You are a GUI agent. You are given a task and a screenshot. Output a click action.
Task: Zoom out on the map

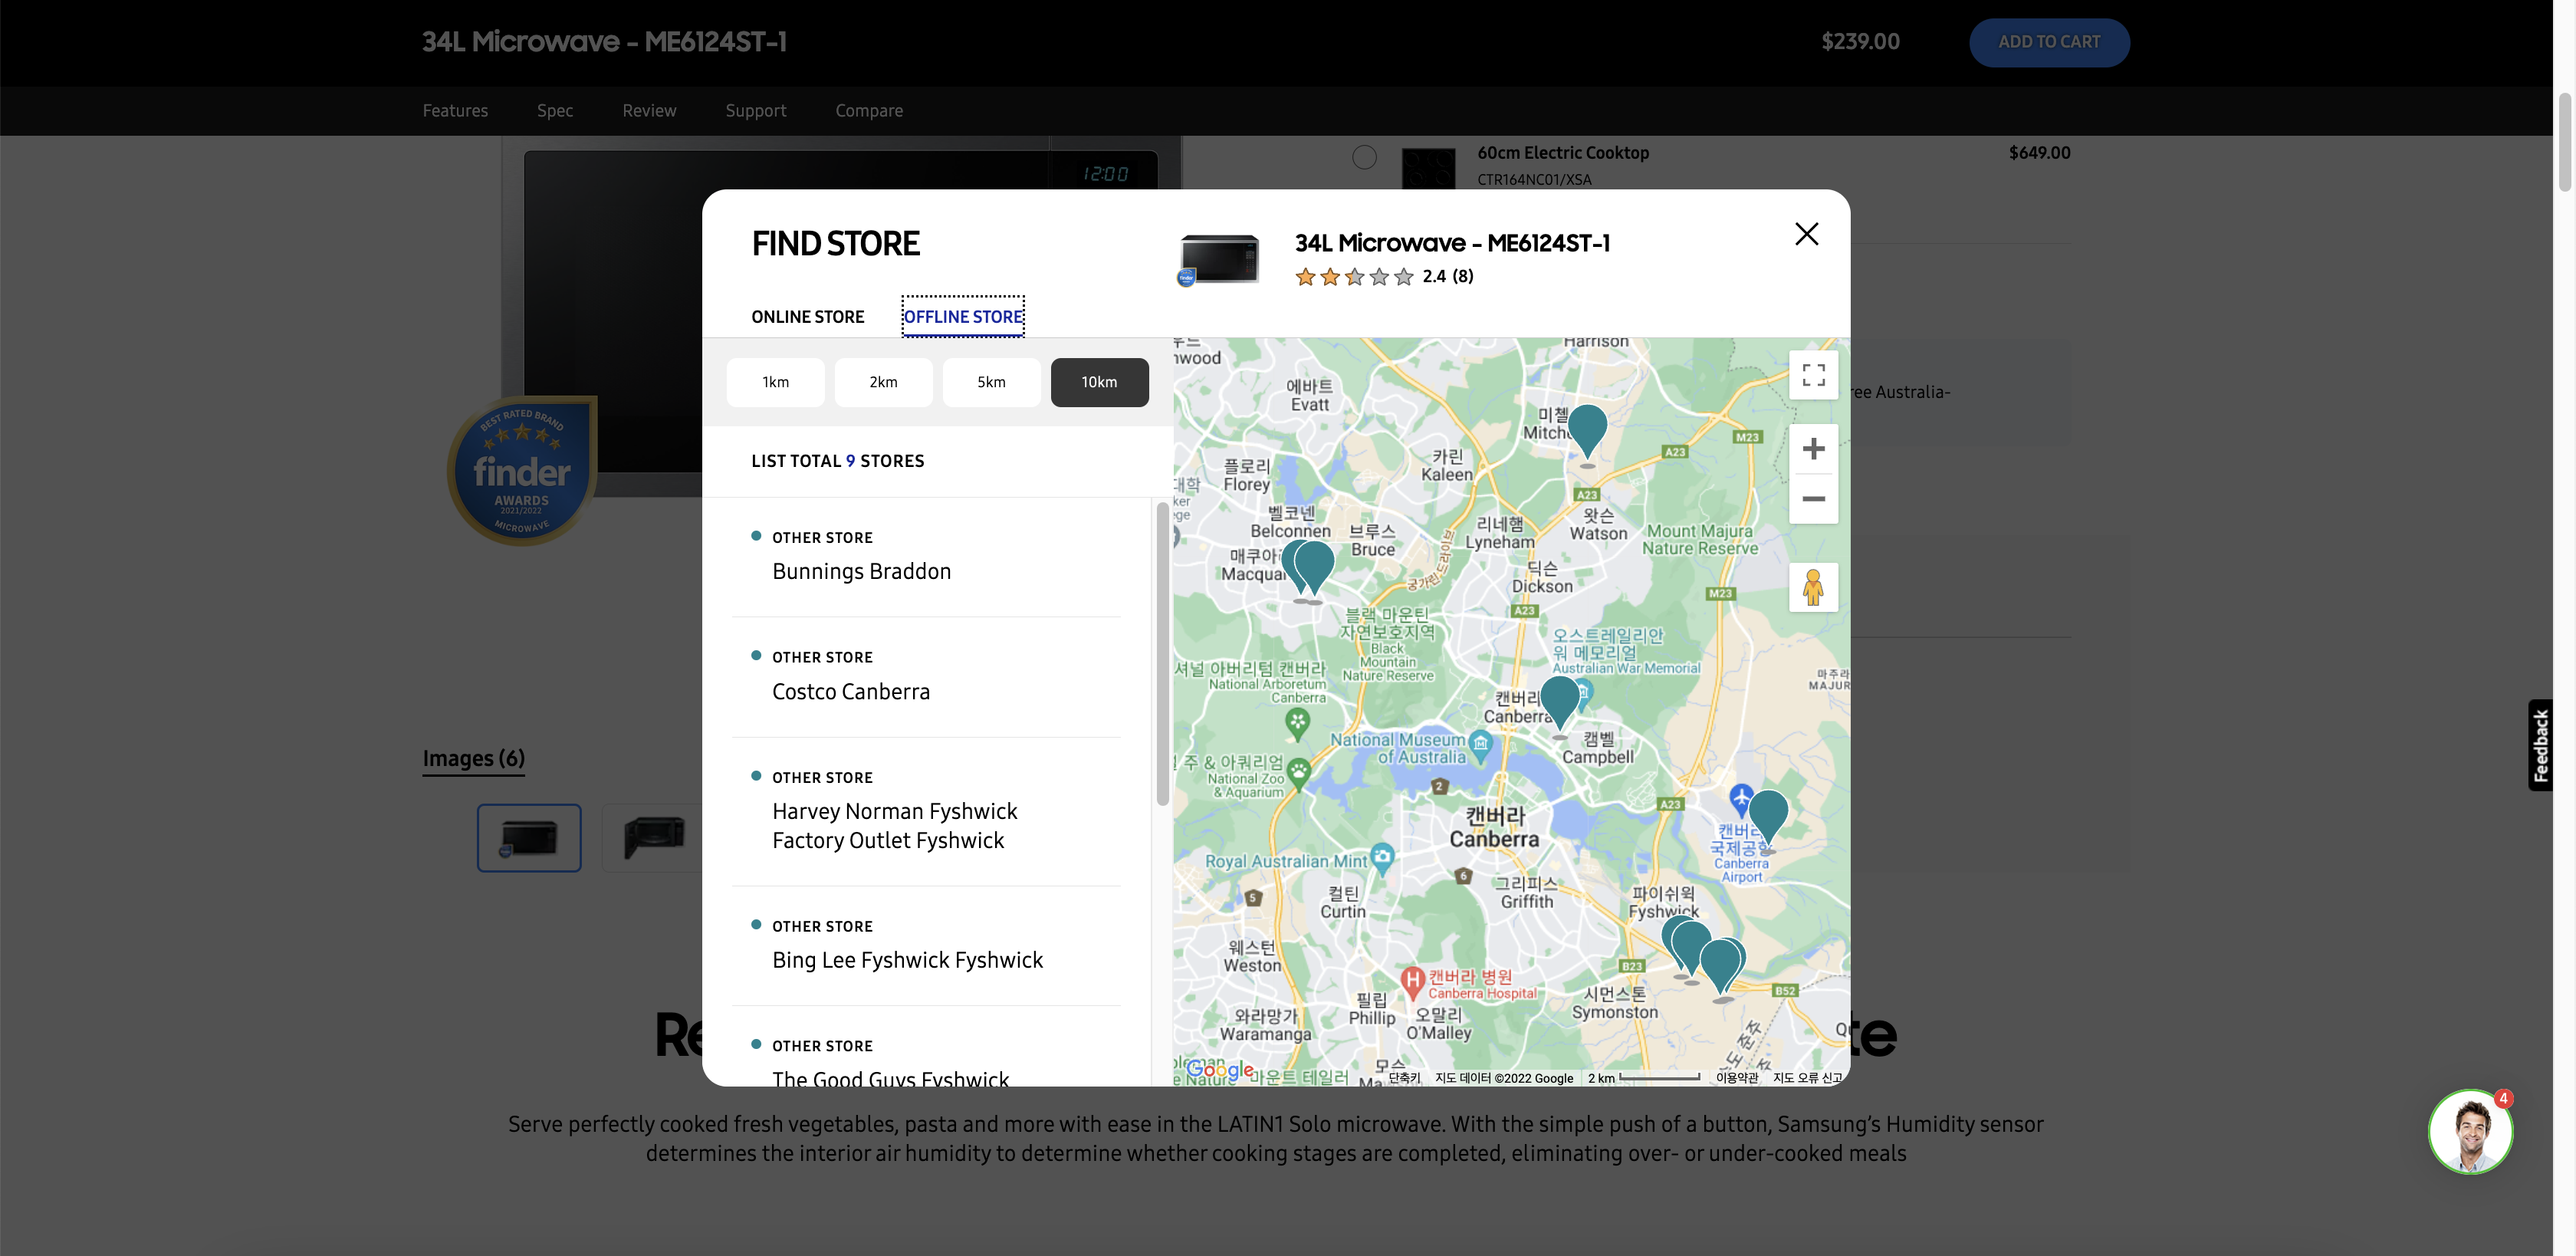point(1813,499)
